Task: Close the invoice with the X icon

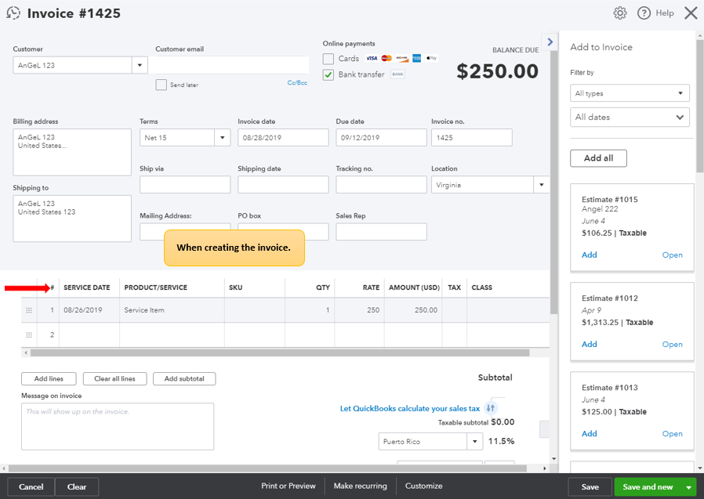Action: pos(691,13)
